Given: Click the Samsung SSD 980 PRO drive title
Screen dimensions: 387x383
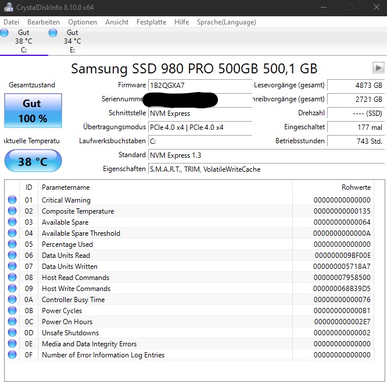Looking at the screenshot, I should click(194, 69).
